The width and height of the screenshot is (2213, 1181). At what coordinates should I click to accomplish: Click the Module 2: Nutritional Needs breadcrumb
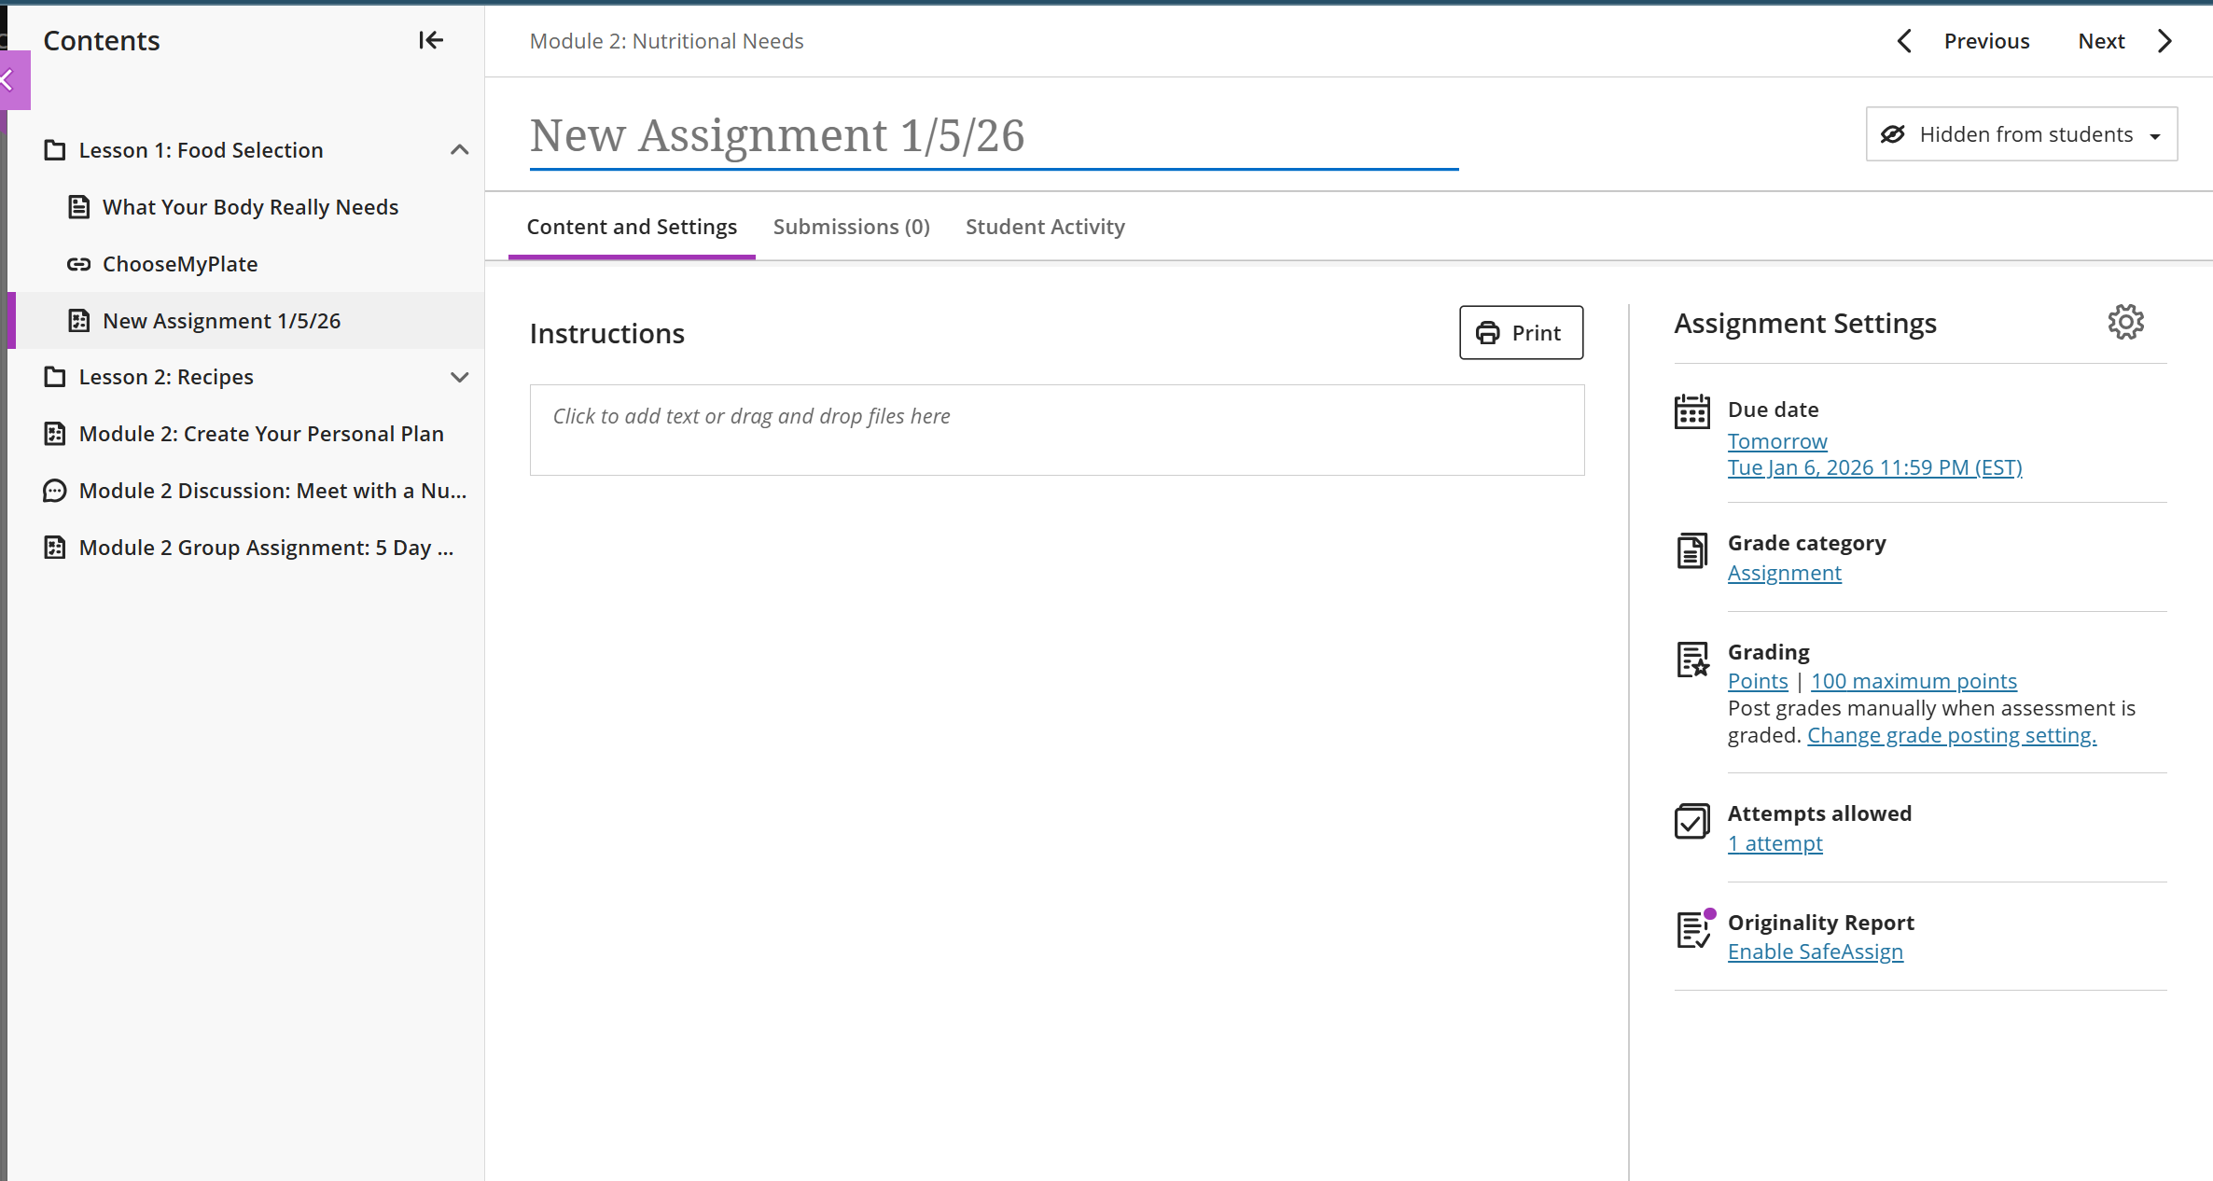pos(666,41)
